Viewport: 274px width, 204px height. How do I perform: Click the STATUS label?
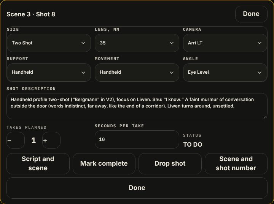coord(192,135)
